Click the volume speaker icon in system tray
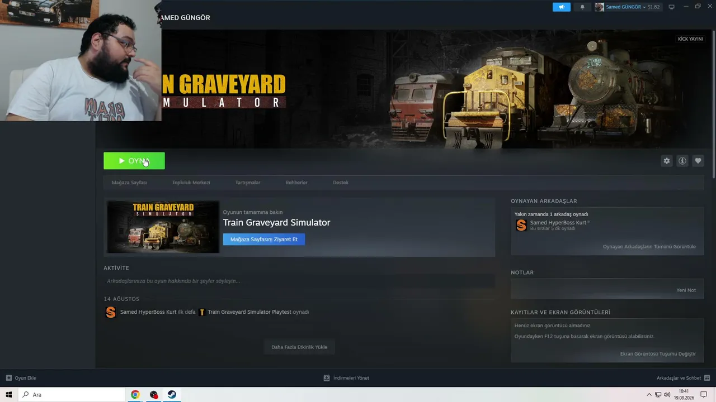 (x=667, y=395)
